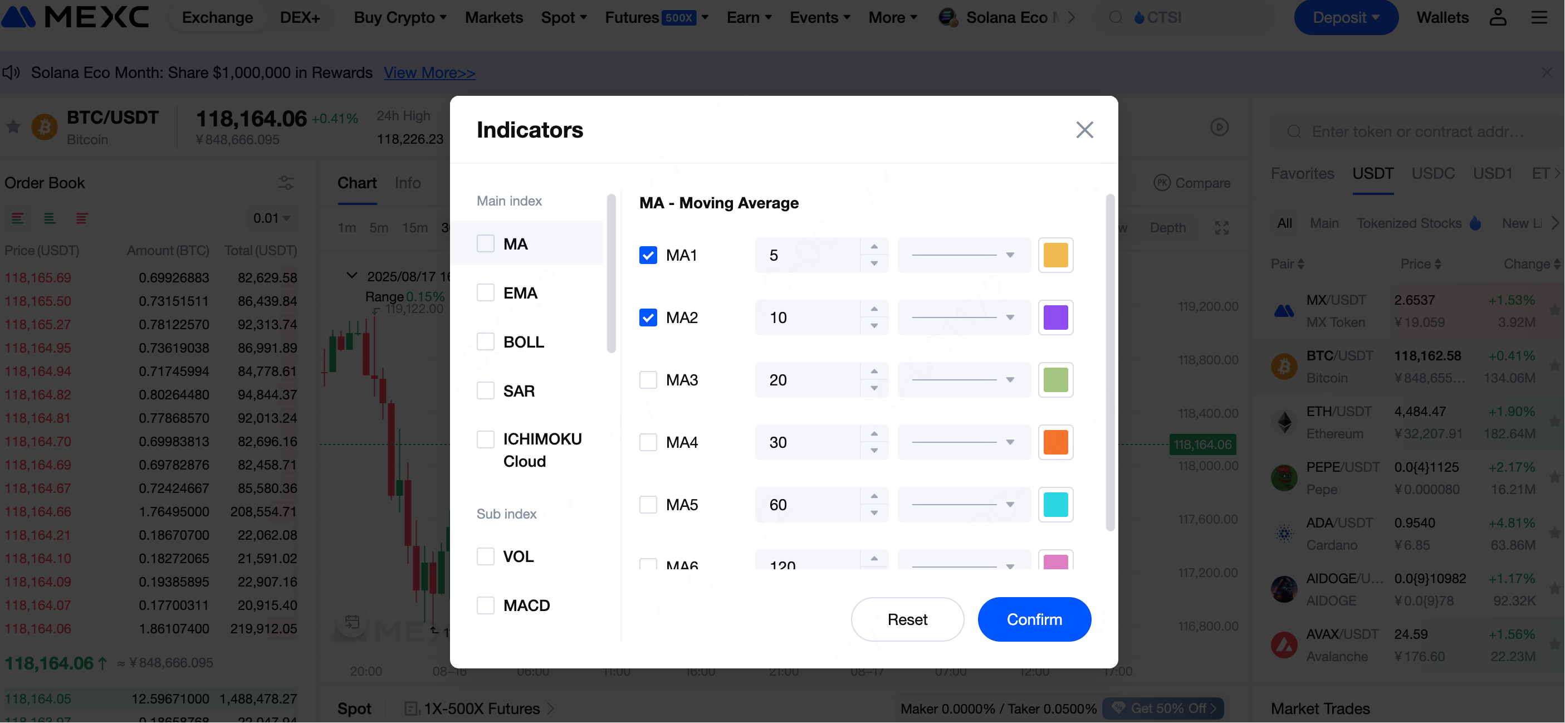Open the MA1 line style dropdown
This screenshot has height=723, width=1565.
click(x=964, y=255)
